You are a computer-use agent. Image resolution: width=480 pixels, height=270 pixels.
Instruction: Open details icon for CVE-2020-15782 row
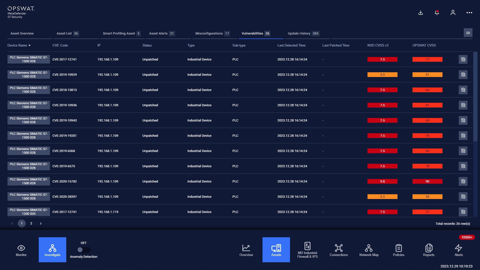[463, 181]
